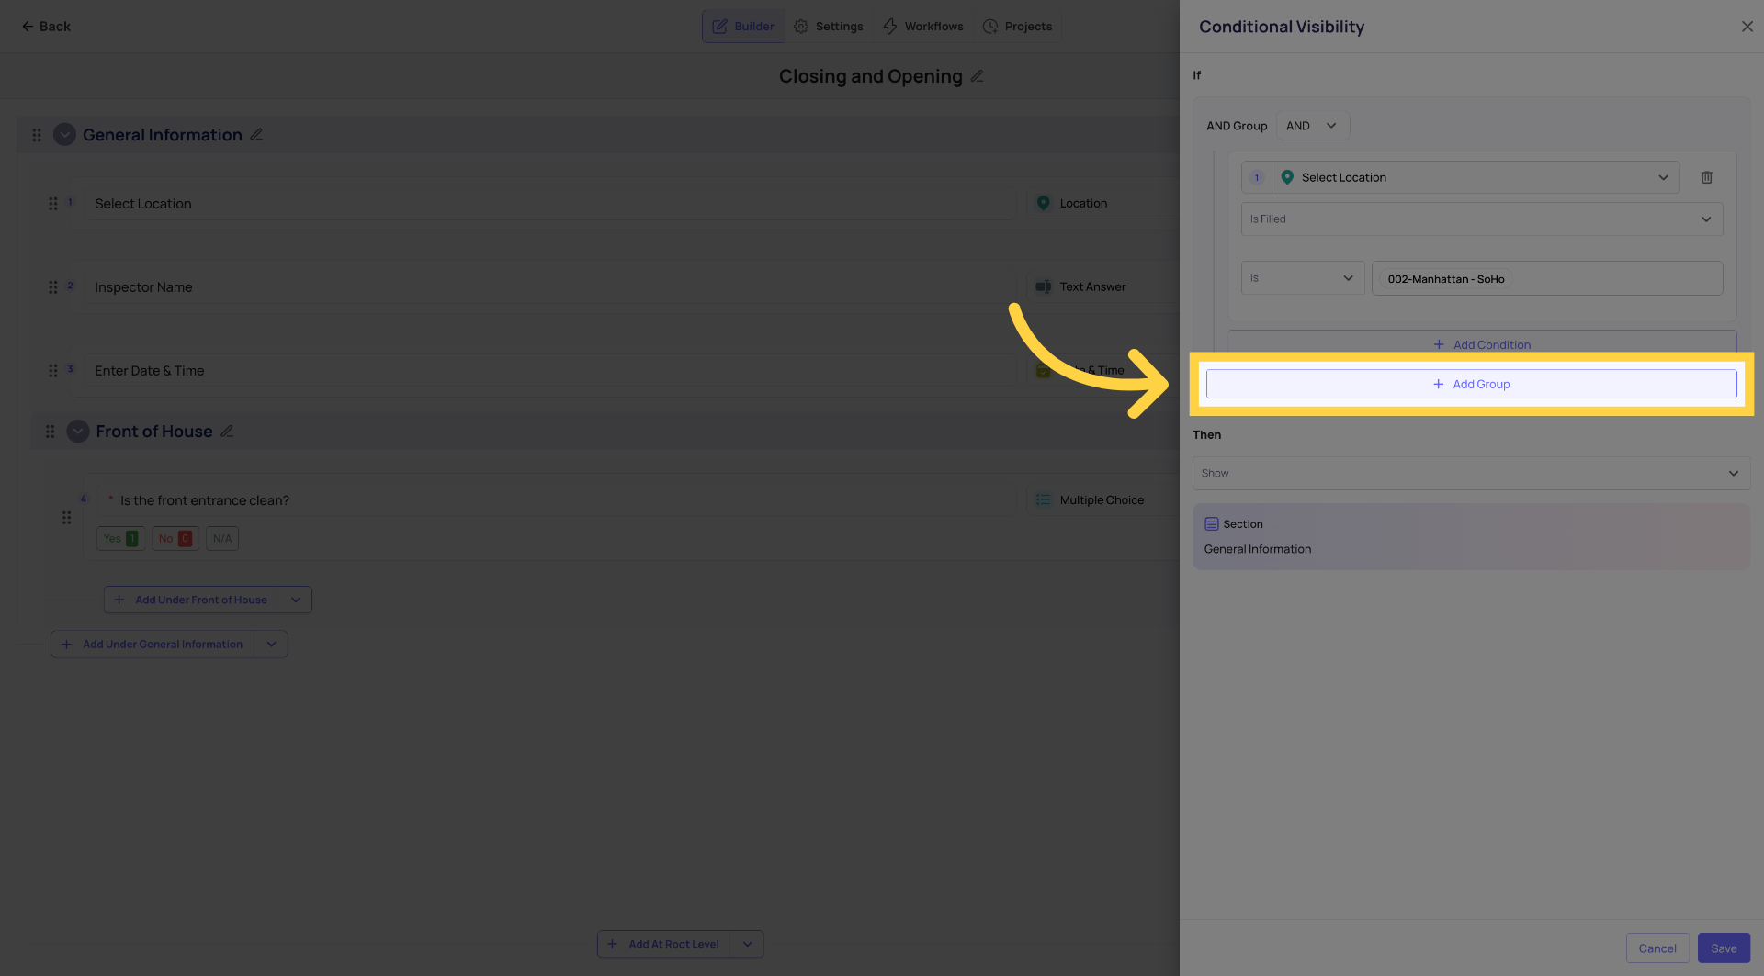Switch to the Projects tab
The image size is (1764, 976).
1018,27
